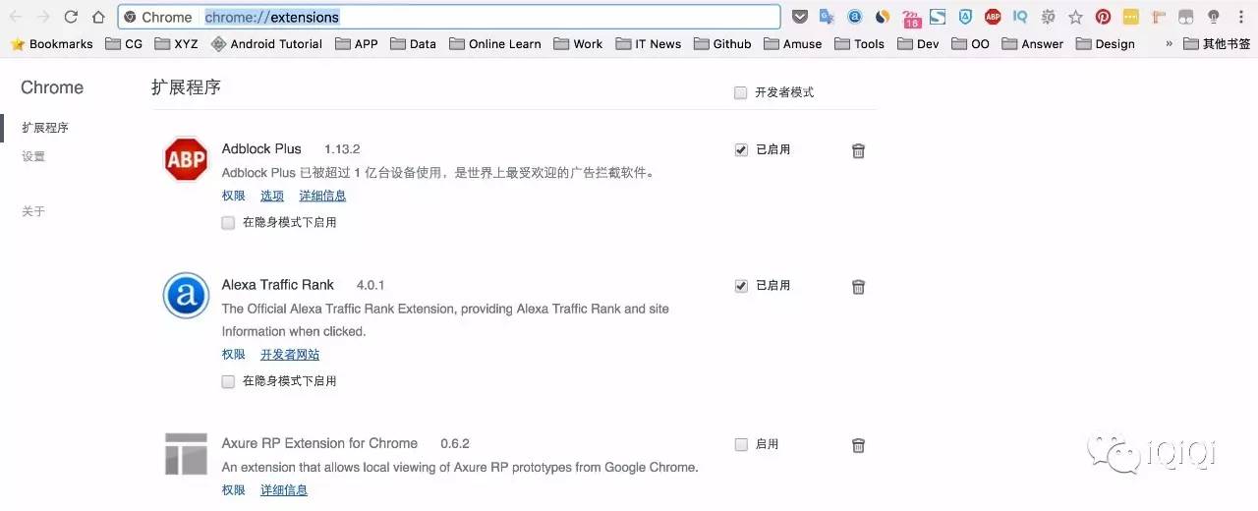The height and width of the screenshot is (511, 1258).
Task: Enable Axure RP Extension 启用 checkbox
Action: click(x=741, y=444)
